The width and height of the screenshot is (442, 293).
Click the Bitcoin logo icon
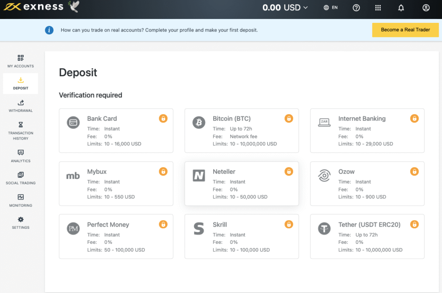[199, 122]
